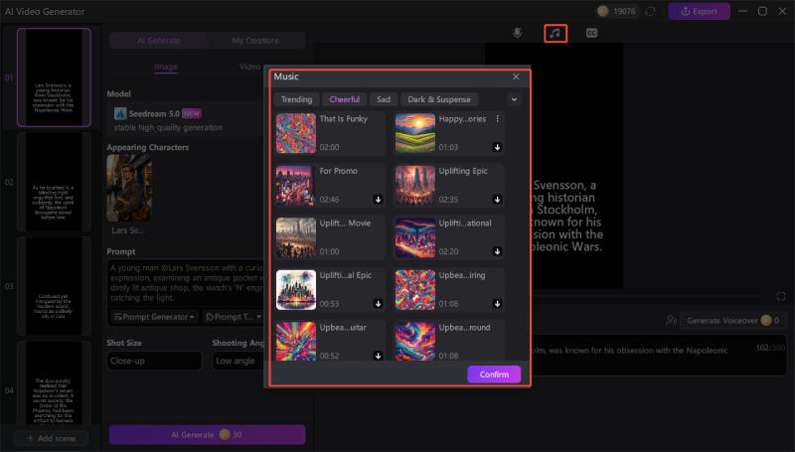The image size is (795, 452).
Task: Select the Sad music category
Action: coord(382,99)
